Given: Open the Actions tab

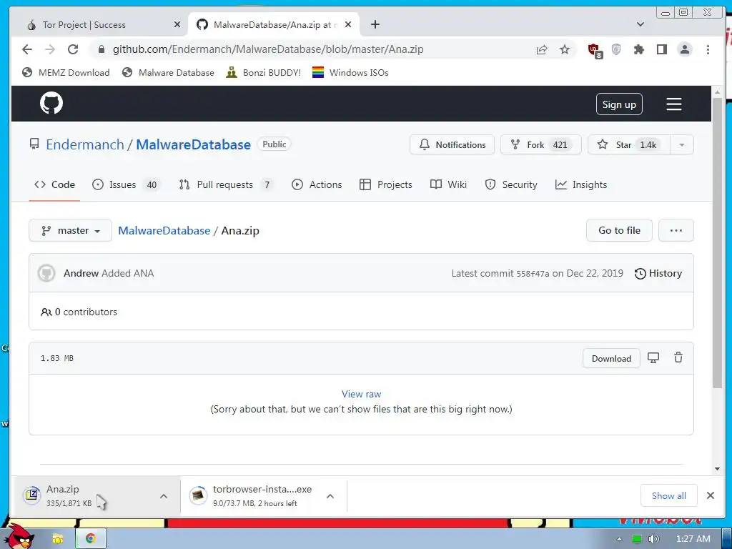Looking at the screenshot, I should pos(317,184).
